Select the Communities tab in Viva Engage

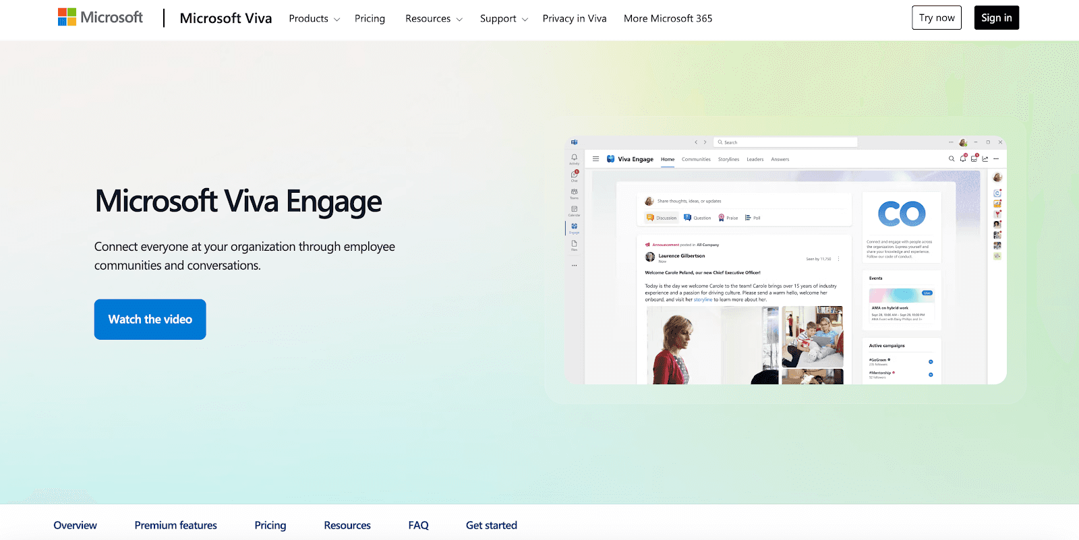point(696,160)
